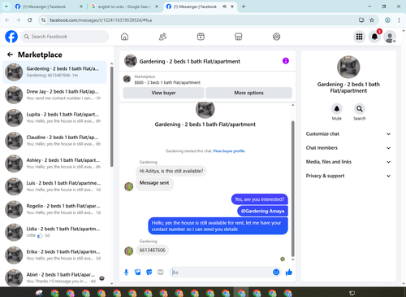The width and height of the screenshot is (406, 297).
Task: Open the Lupita conversation
Action: (x=54, y=118)
